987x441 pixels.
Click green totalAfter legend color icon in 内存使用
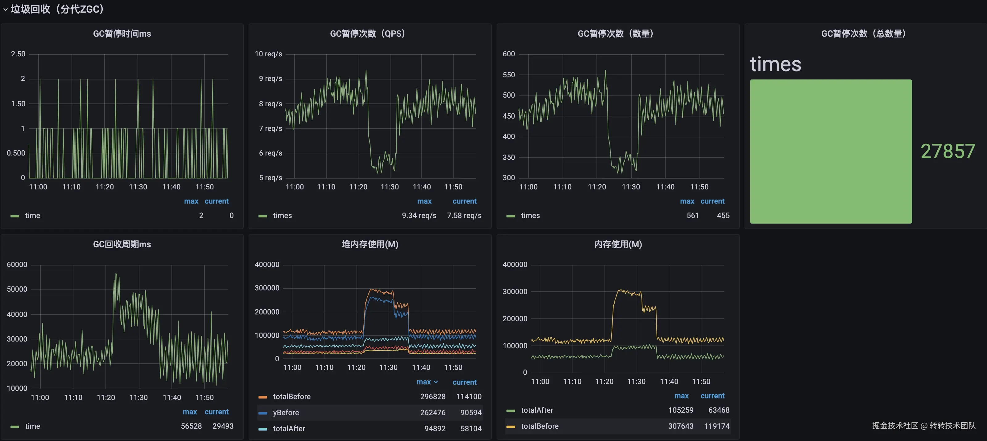tap(511, 411)
